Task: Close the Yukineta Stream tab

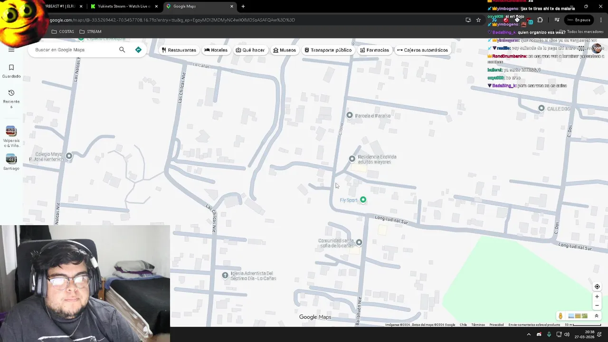Action: 156,6
